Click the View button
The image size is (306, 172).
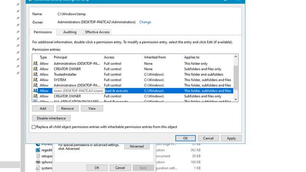(x=92, y=108)
